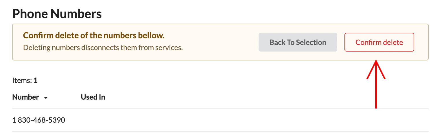Toggle the Number column sort arrow

(x=46, y=98)
